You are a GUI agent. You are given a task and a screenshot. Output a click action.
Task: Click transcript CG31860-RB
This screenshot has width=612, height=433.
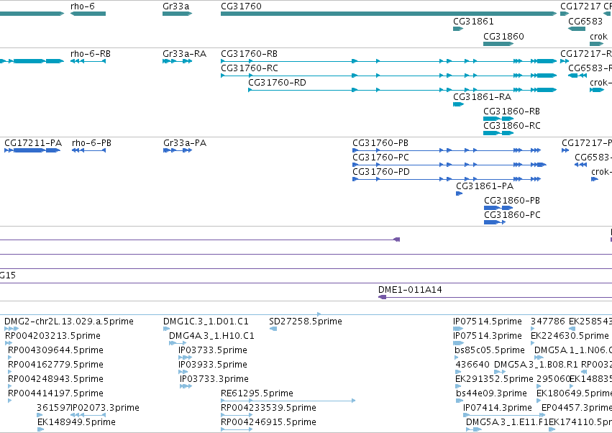pos(498,119)
